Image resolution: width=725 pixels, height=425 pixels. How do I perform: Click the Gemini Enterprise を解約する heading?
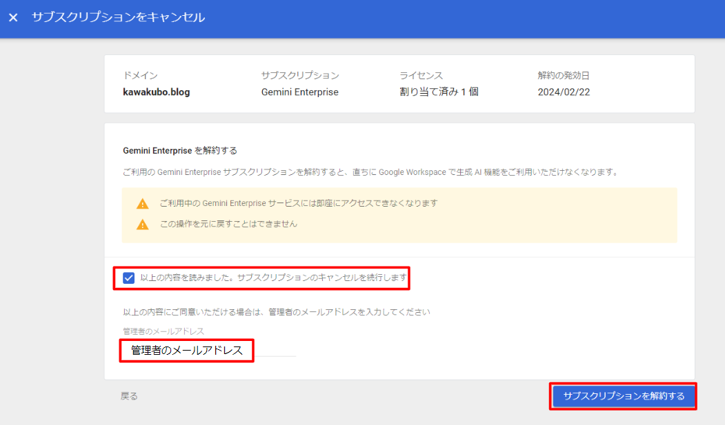coord(180,150)
